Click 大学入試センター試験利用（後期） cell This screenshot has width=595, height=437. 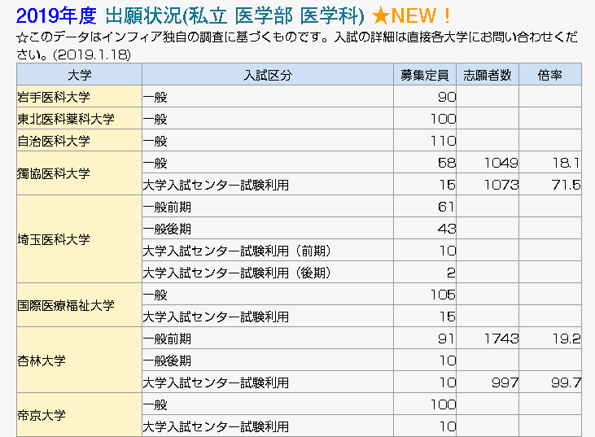pyautogui.click(x=268, y=273)
